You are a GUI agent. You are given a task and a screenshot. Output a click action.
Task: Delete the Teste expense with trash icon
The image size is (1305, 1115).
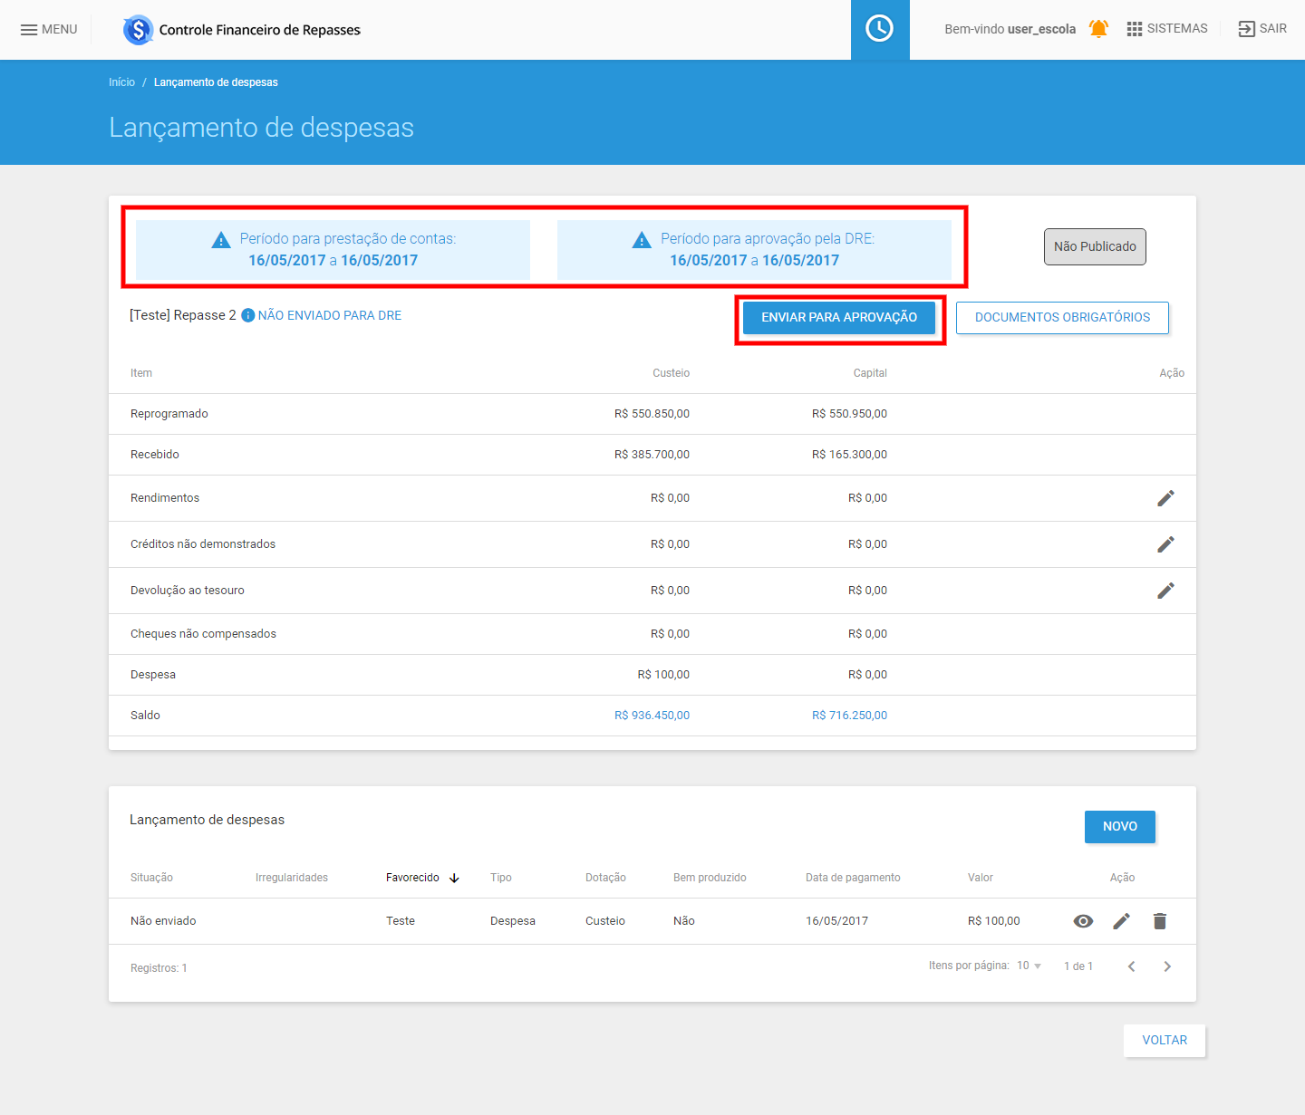(1159, 921)
